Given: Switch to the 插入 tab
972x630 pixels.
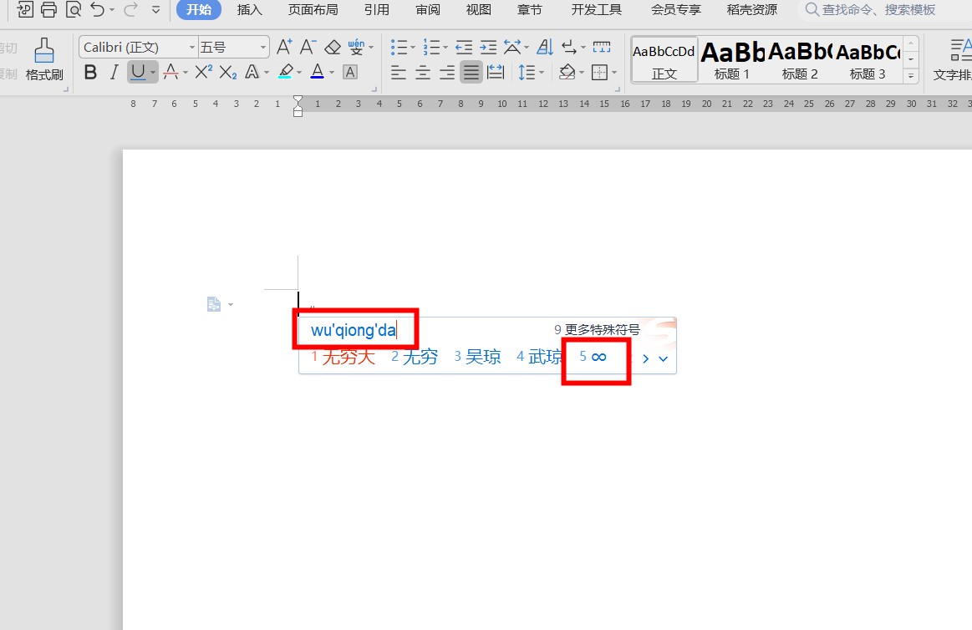Looking at the screenshot, I should coord(249,10).
